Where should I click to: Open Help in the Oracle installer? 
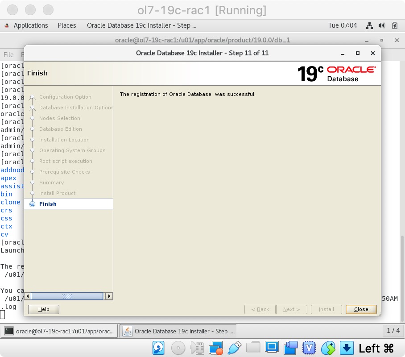point(44,309)
